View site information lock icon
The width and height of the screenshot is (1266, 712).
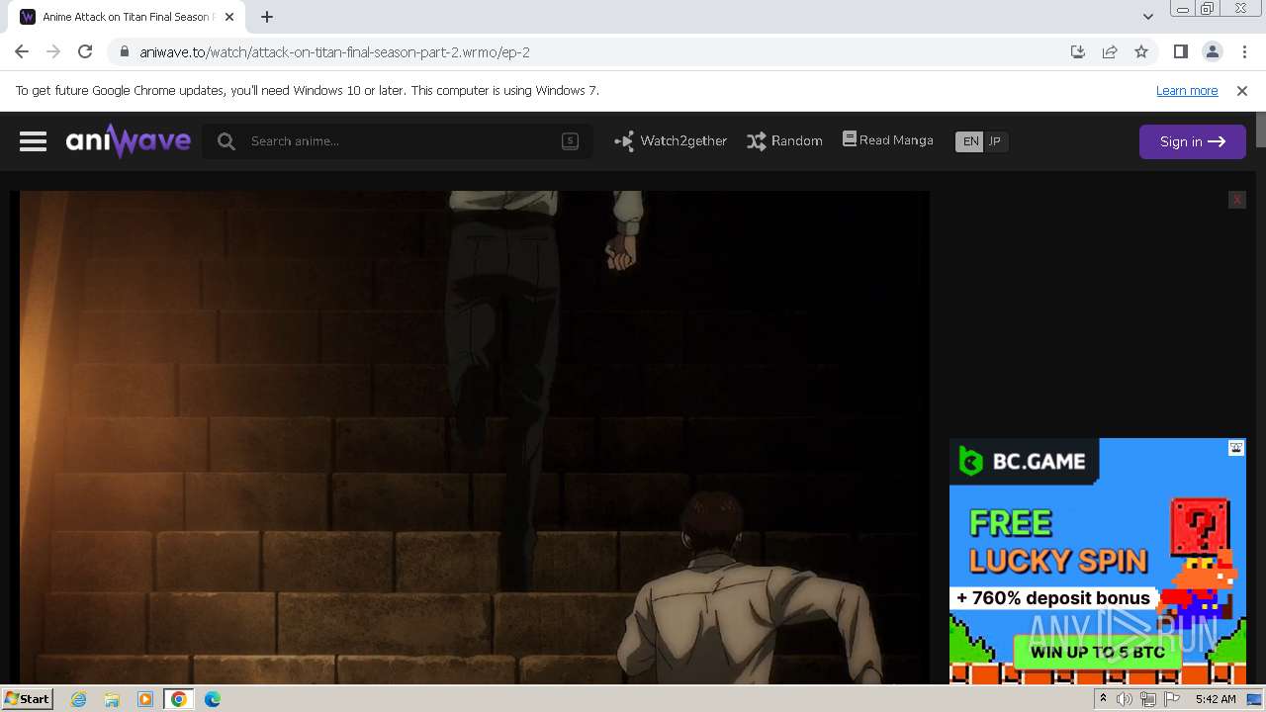click(124, 52)
